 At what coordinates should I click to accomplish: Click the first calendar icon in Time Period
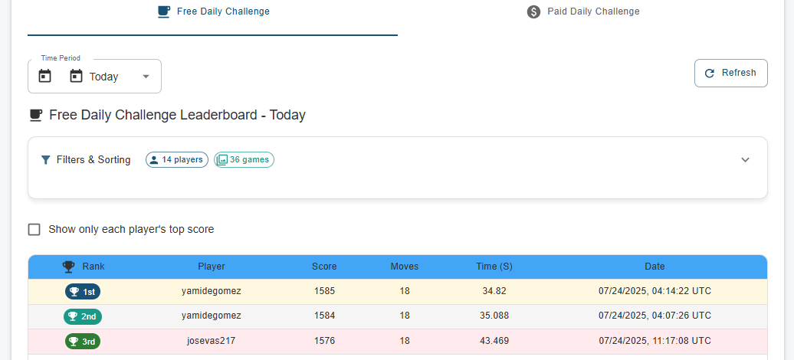click(45, 77)
